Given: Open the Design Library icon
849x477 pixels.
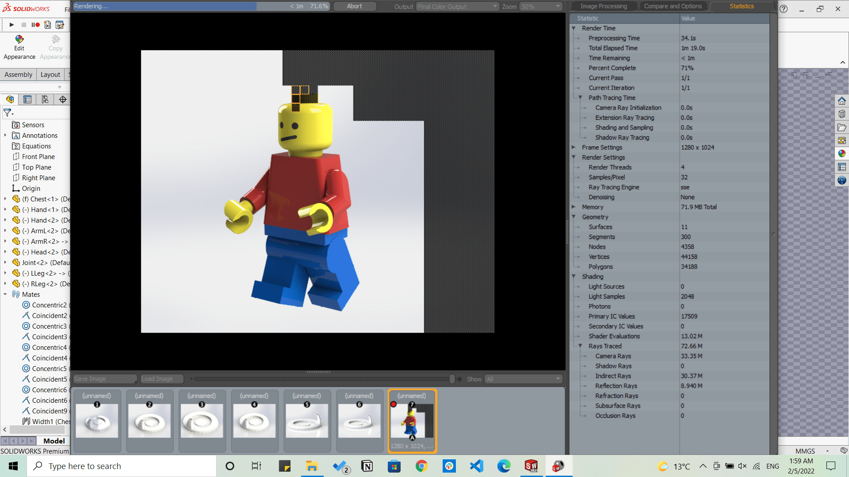Looking at the screenshot, I should pos(841,114).
